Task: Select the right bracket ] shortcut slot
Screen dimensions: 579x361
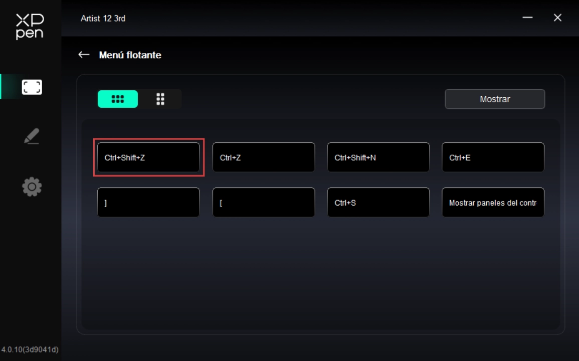Action: 148,203
